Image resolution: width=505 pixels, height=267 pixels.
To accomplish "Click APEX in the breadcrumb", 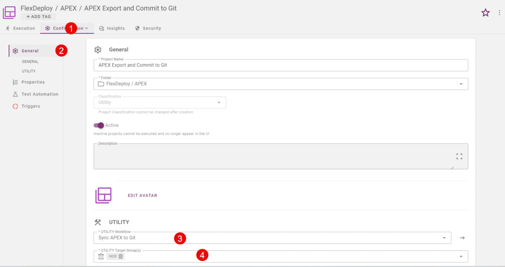I will 69,8.
